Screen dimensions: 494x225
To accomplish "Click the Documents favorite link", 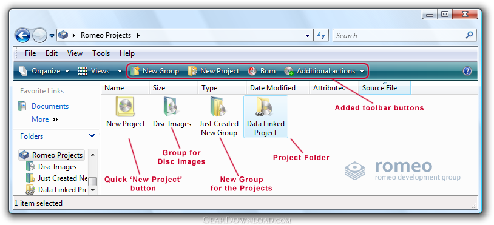I will [x=50, y=106].
